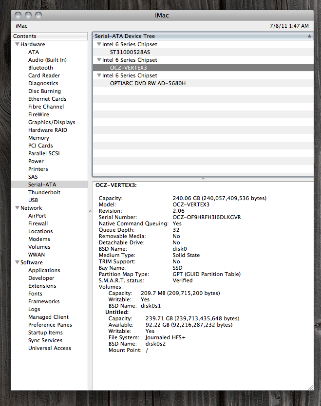Open Frameworks under Software

coord(44,301)
